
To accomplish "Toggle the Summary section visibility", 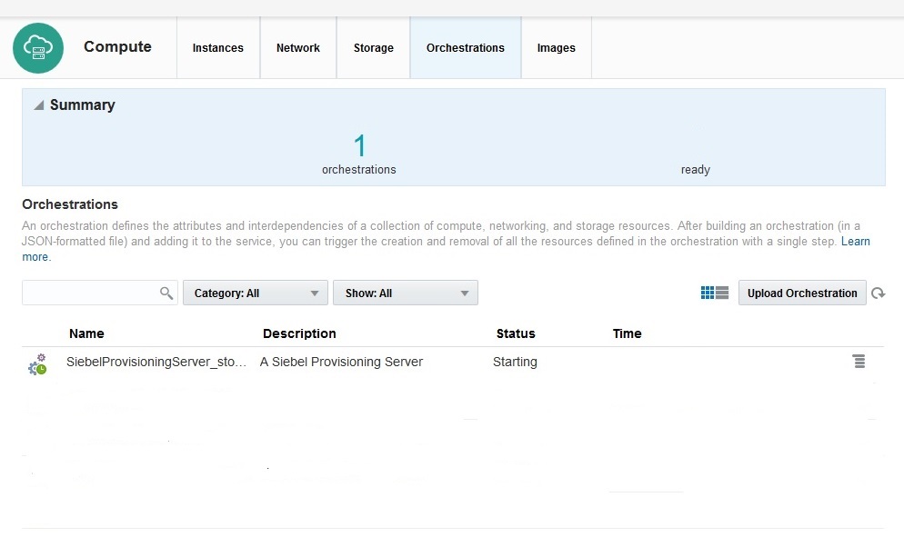I will point(39,104).
